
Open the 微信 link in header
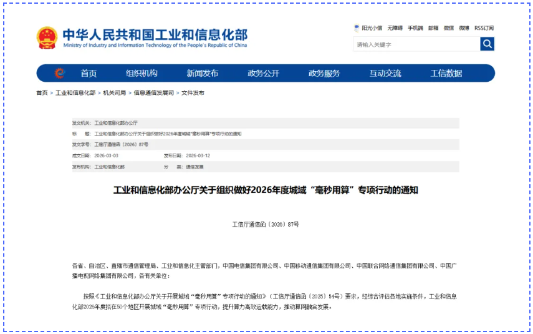[x=449, y=28]
